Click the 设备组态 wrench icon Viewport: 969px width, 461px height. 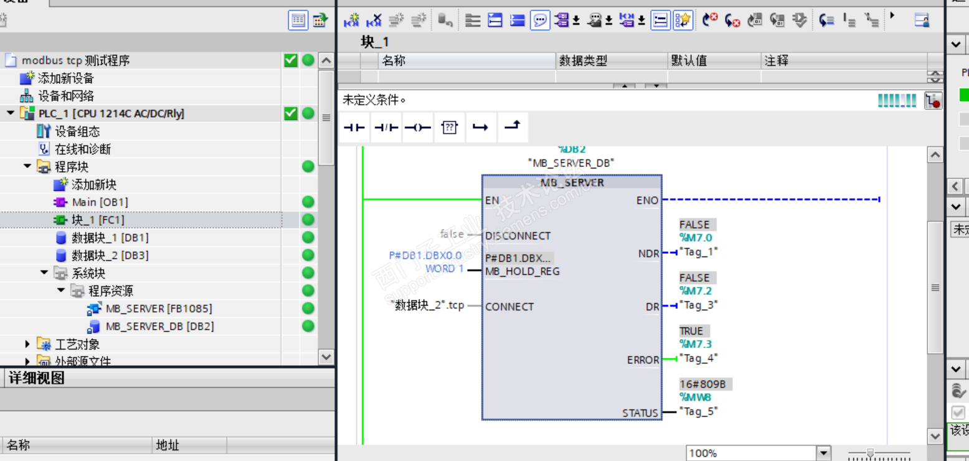click(x=43, y=131)
